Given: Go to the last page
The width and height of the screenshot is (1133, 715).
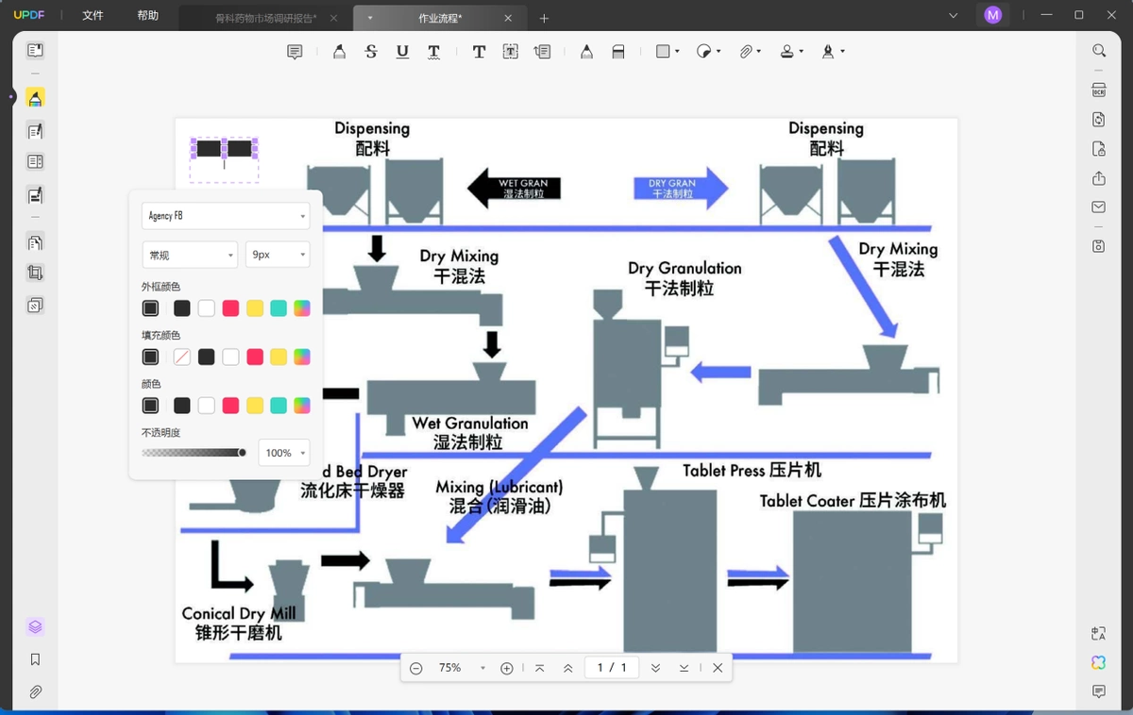Looking at the screenshot, I should click(x=684, y=668).
